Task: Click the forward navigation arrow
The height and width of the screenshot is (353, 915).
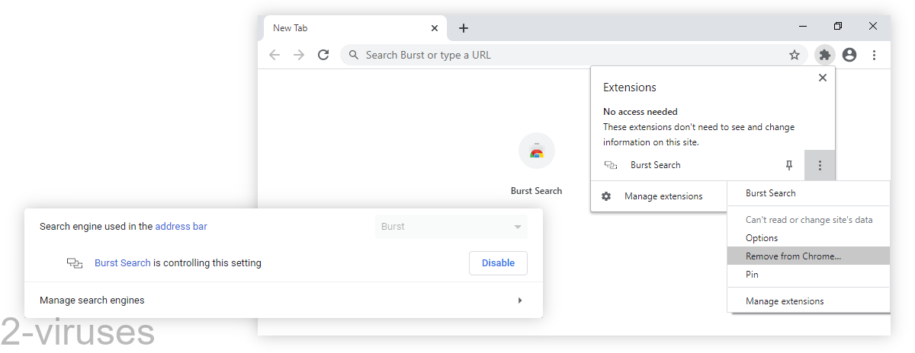Action: pyautogui.click(x=299, y=55)
